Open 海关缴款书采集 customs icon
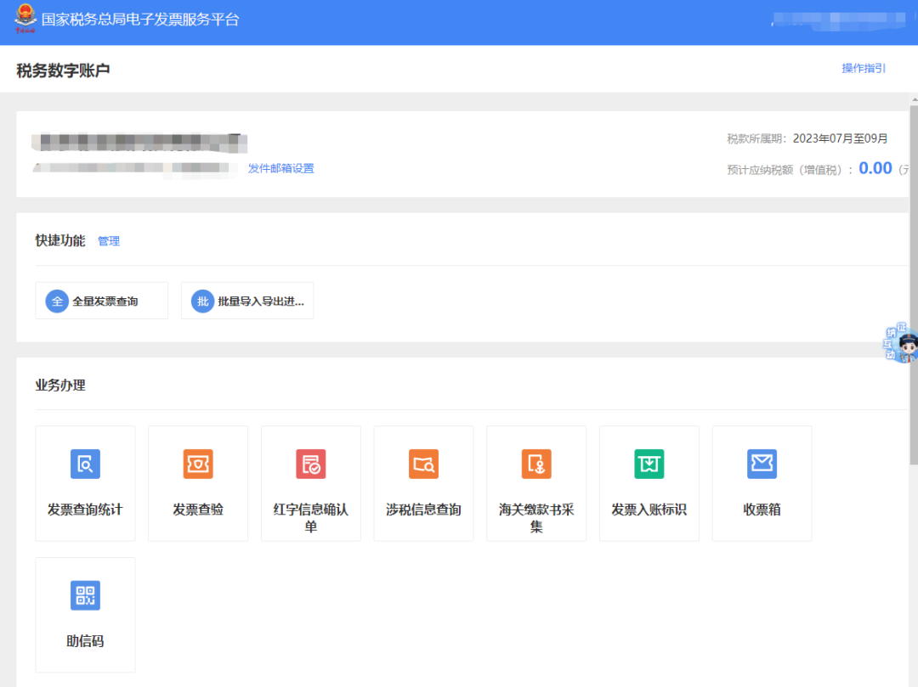The image size is (918, 687). [536, 465]
